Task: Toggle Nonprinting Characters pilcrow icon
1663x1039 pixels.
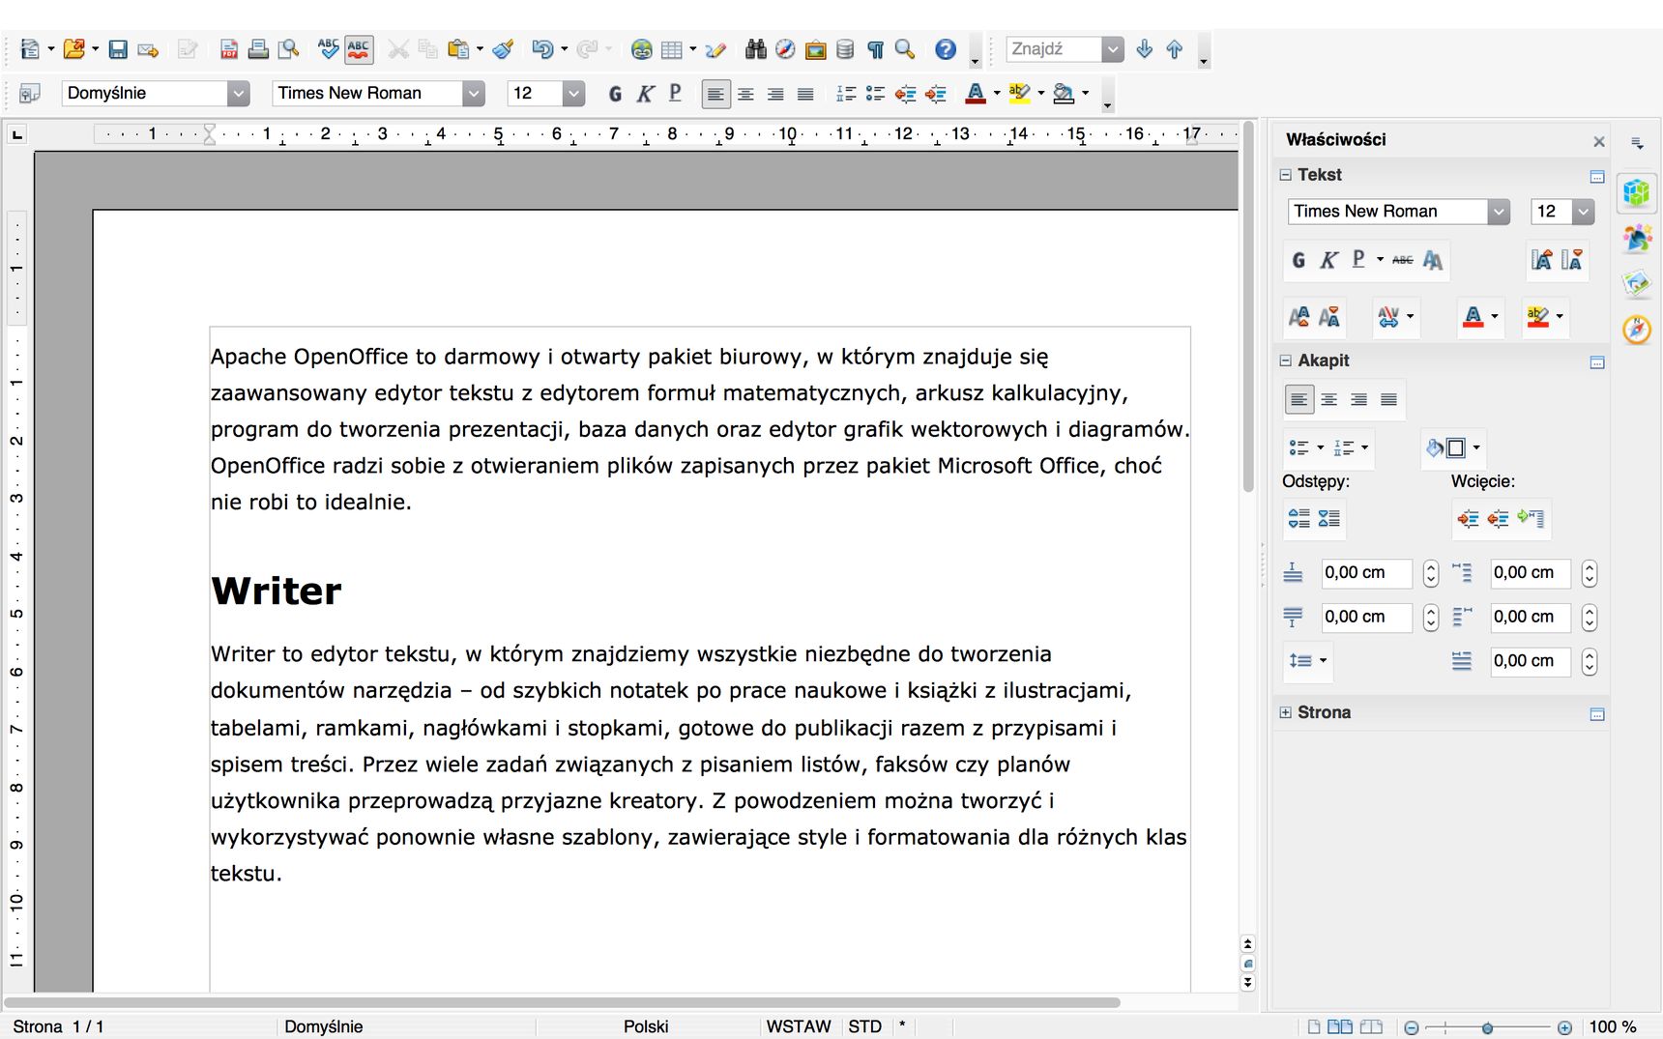Action: click(x=875, y=49)
